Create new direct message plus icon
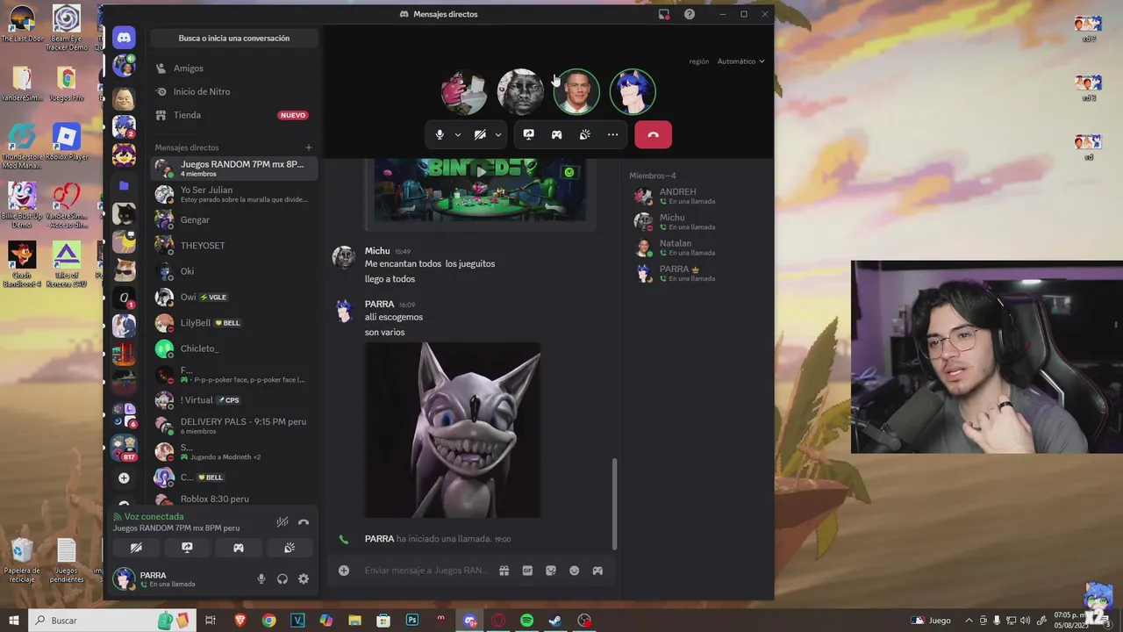The height and width of the screenshot is (632, 1123). coord(308,147)
